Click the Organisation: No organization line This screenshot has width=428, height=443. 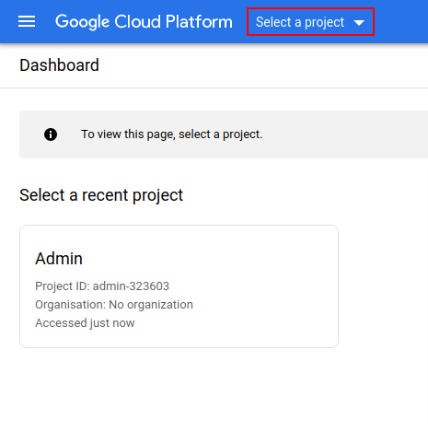pos(114,305)
